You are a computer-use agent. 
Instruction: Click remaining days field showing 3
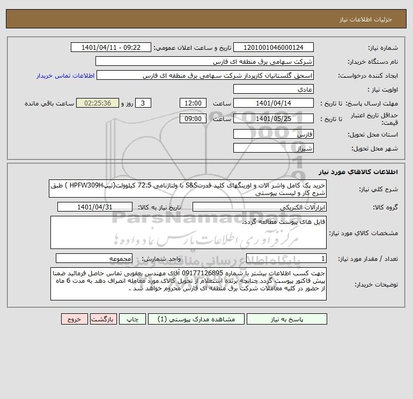[x=143, y=103]
